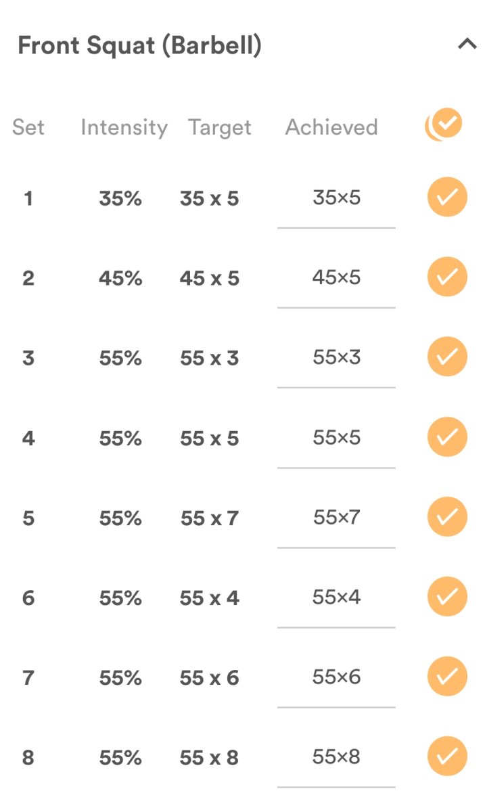Edit the achieved field showing 45×5
Image resolution: width=485 pixels, height=812 pixels.
336,278
